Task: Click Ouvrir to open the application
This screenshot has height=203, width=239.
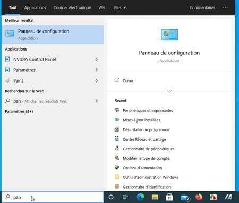Action: point(128,80)
